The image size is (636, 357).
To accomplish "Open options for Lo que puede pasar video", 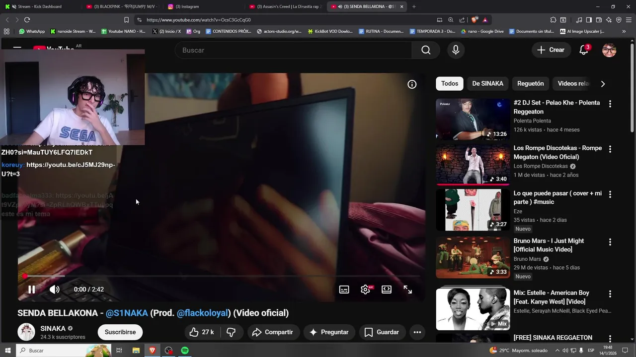I will pos(610,194).
